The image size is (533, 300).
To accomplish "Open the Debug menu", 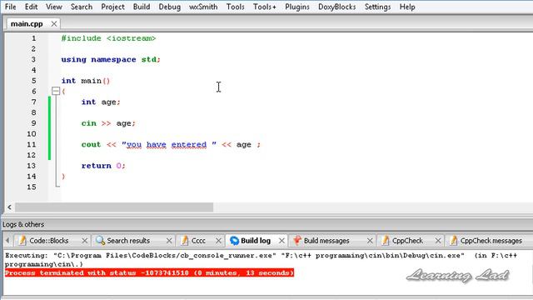I will click(x=170, y=7).
